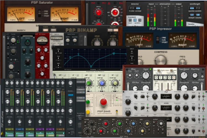Click the Saturator SMOOTH knob
The width and height of the screenshot is (207, 138).
coord(24,50)
